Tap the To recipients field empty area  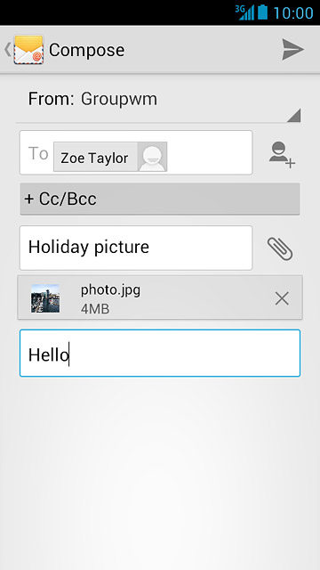point(210,152)
